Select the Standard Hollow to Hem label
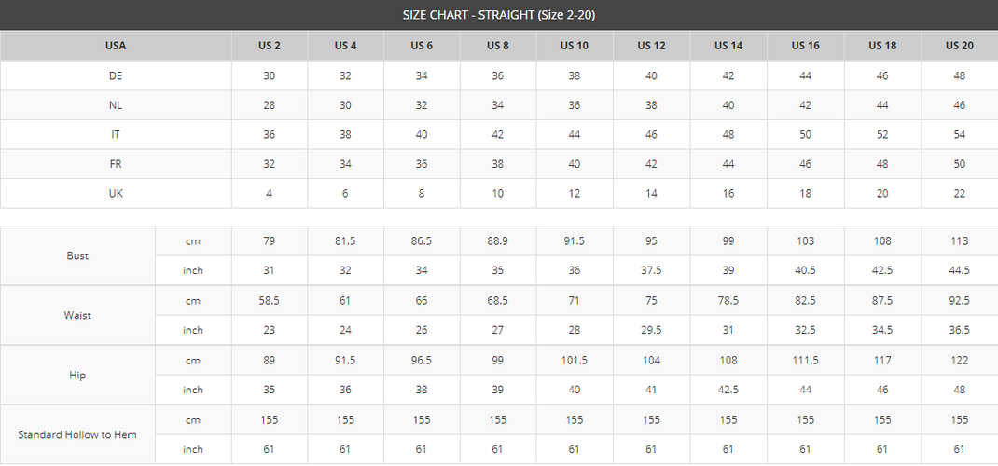This screenshot has height=466, width=998. [78, 434]
